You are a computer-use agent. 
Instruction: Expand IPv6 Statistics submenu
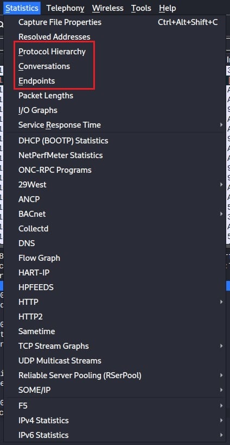click(114, 435)
